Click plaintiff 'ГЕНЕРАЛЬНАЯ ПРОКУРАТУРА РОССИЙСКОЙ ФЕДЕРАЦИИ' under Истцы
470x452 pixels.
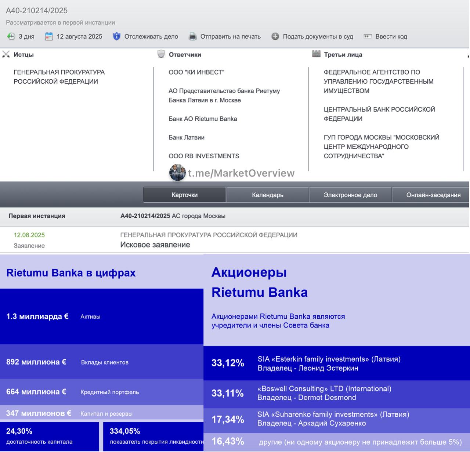[x=59, y=77]
